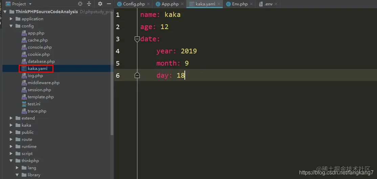Collapse the date block fold marker
Image resolution: width=377 pixels, height=179 pixels.
pyautogui.click(x=137, y=39)
